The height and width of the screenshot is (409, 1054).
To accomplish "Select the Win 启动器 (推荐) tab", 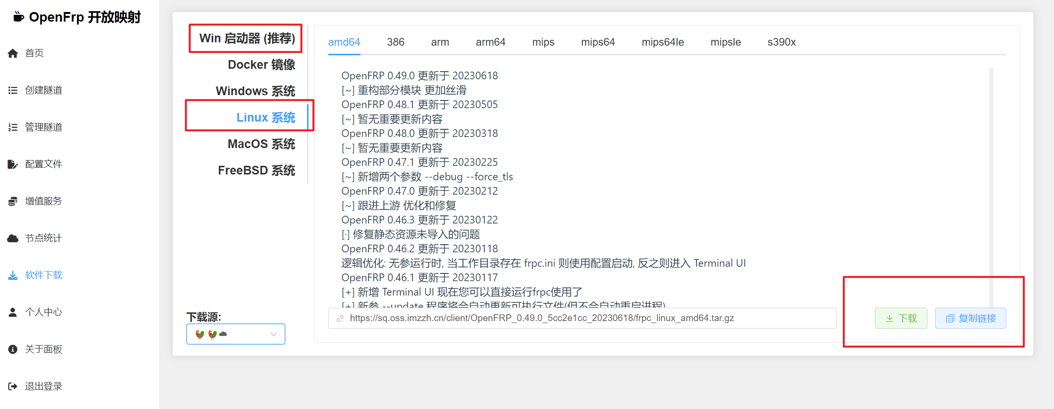I will tap(247, 38).
